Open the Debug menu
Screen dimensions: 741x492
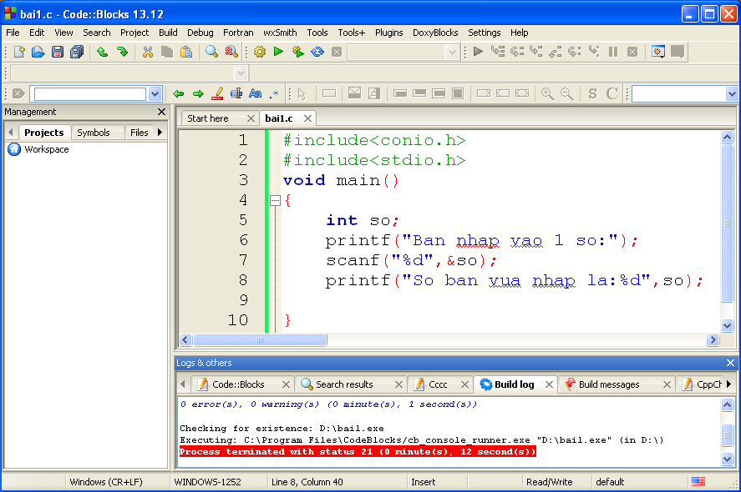(200, 33)
